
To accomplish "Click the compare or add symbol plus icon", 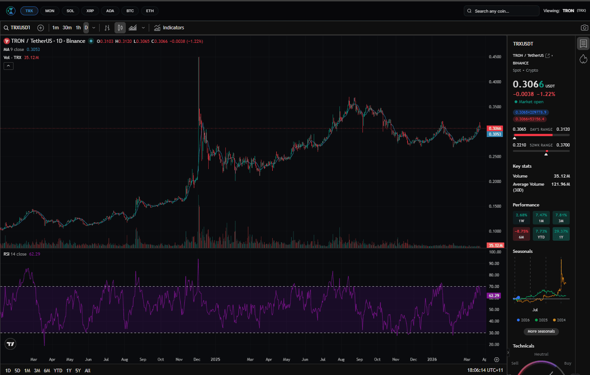I will click(x=41, y=28).
